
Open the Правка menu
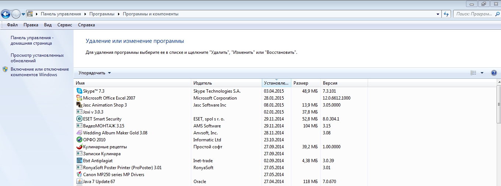[31, 25]
